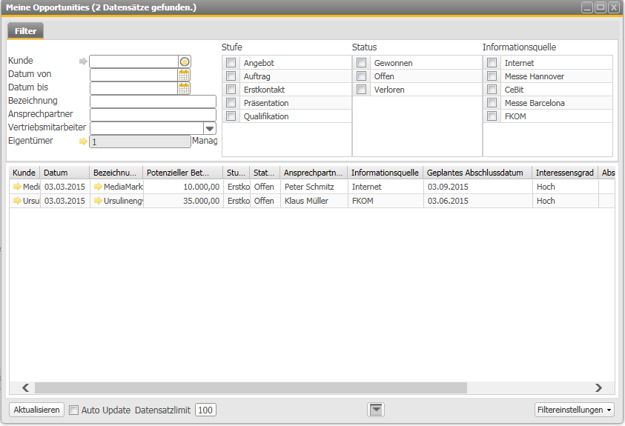Sort by the Interessensgrad column header
Image resolution: width=625 pixels, height=426 pixels.
click(565, 173)
